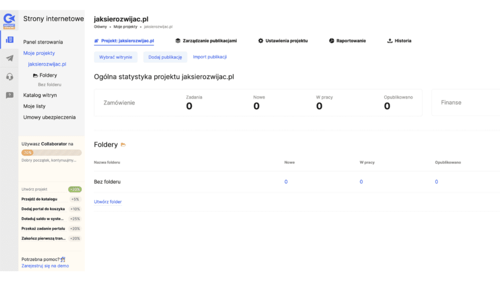Screen dimensions: 500x281
Task: Click the box icon of Zarządzanie publikacjami
Action: (178, 41)
